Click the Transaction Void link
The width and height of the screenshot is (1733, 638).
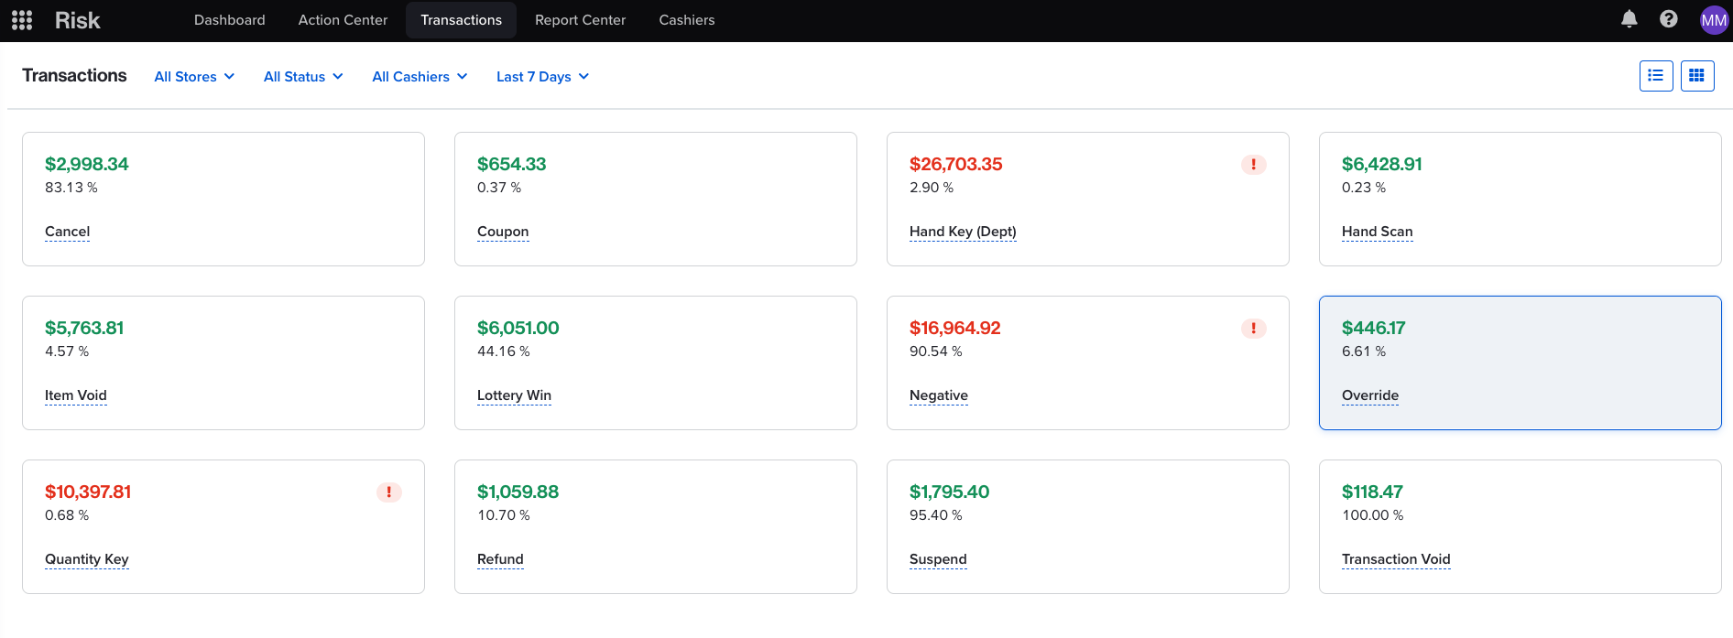(1395, 559)
